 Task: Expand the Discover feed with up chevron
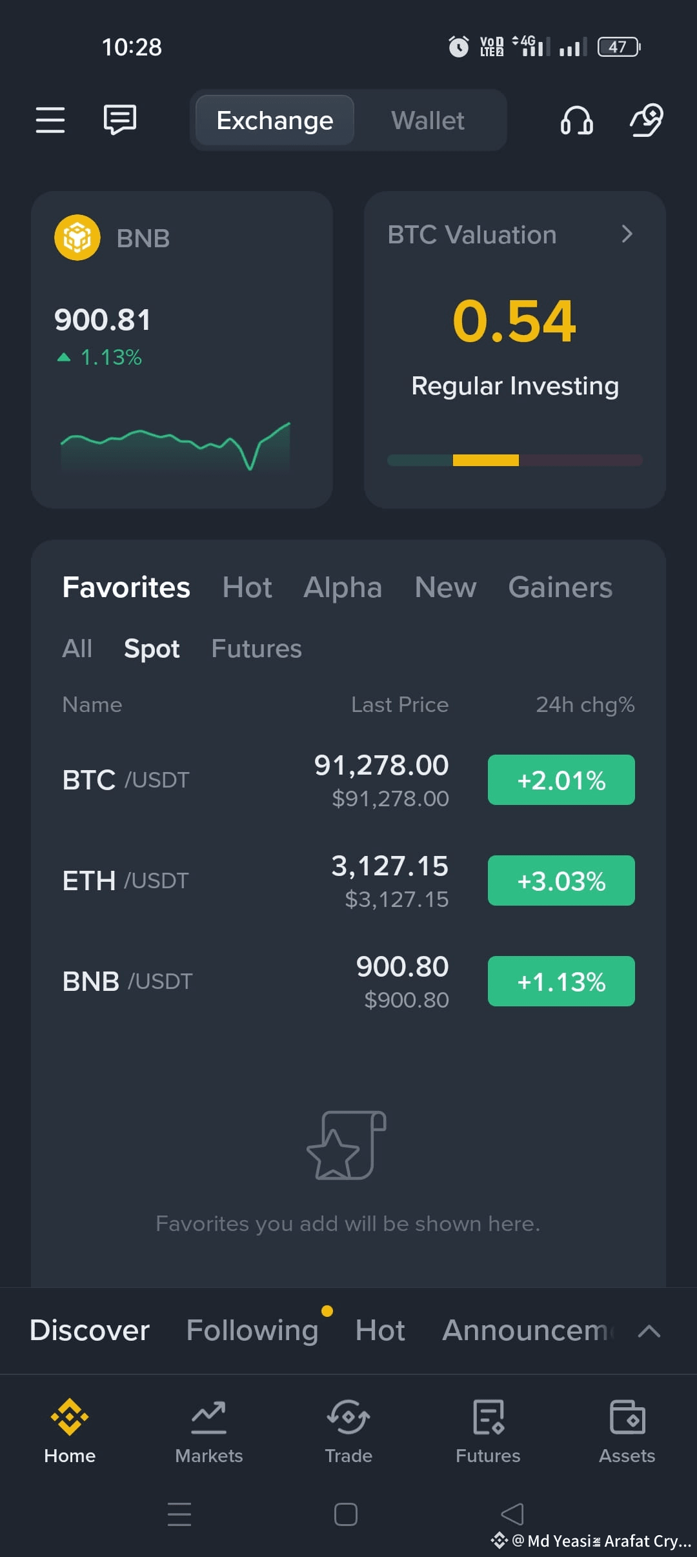649,1330
